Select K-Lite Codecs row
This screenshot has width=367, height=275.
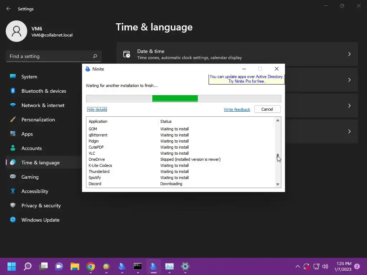click(x=180, y=165)
